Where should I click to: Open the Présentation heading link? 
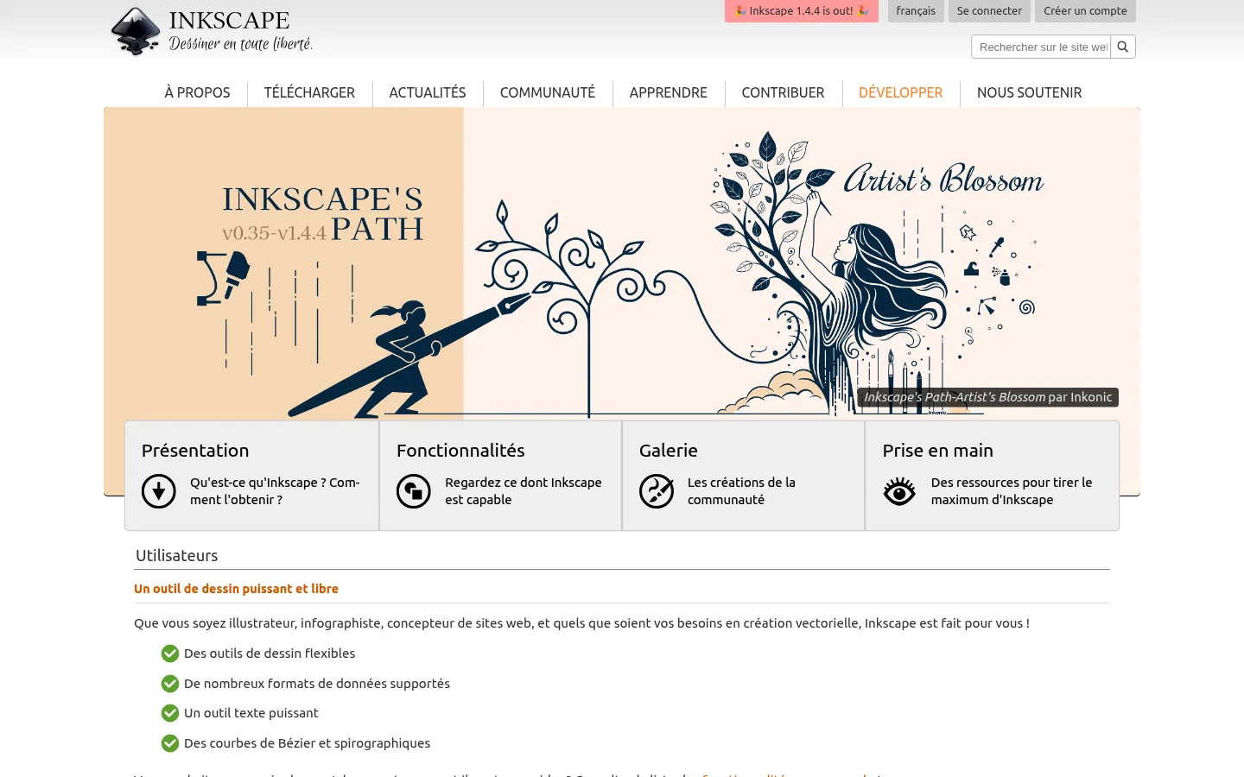pos(195,451)
